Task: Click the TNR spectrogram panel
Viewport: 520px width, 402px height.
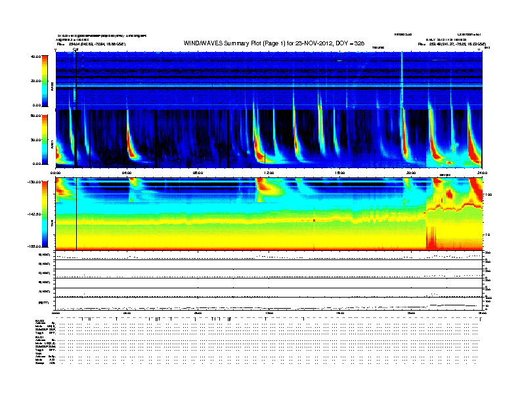Action: pyautogui.click(x=269, y=214)
